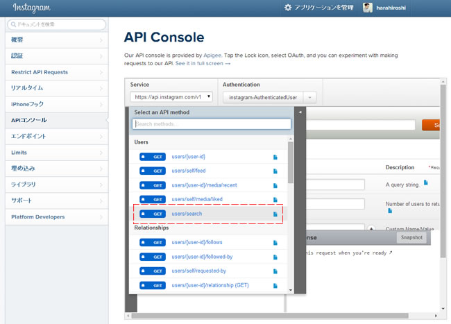This screenshot has height=324, width=451.
Task: Click the console vertical scrollbar thumb
Action: tap(443, 171)
